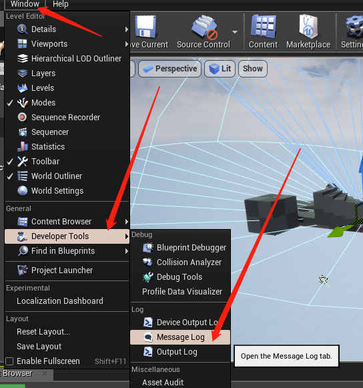Click the Modes tools icon
This screenshot has width=363, height=388.
pyautogui.click(x=23, y=102)
